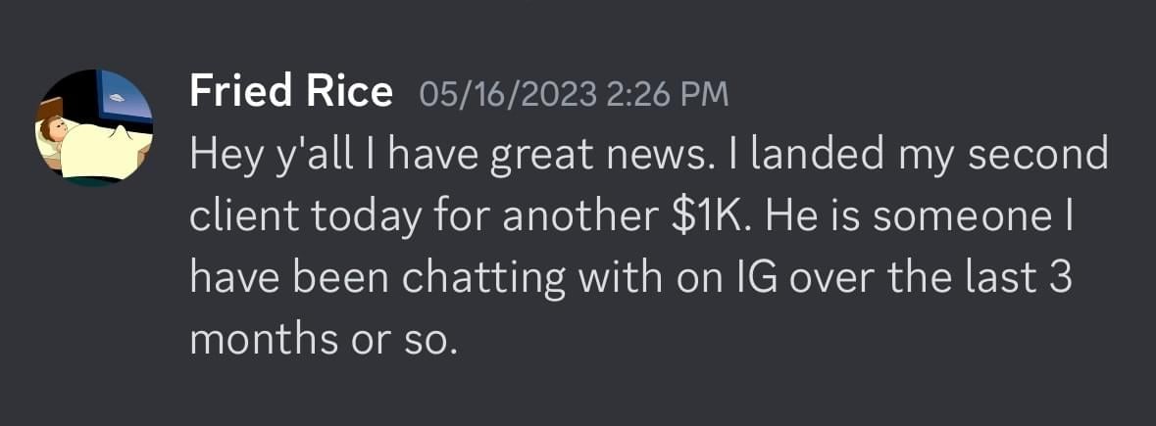The image size is (1156, 426).
Task: Click the word "Rice" in the username
Action: pyautogui.click(x=348, y=93)
